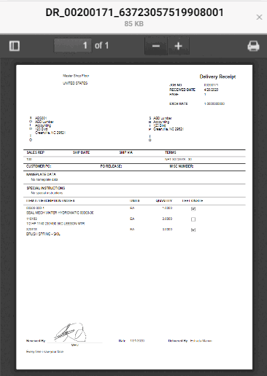Click the 'of 1' page count label
The image size is (267, 376).
[101, 45]
